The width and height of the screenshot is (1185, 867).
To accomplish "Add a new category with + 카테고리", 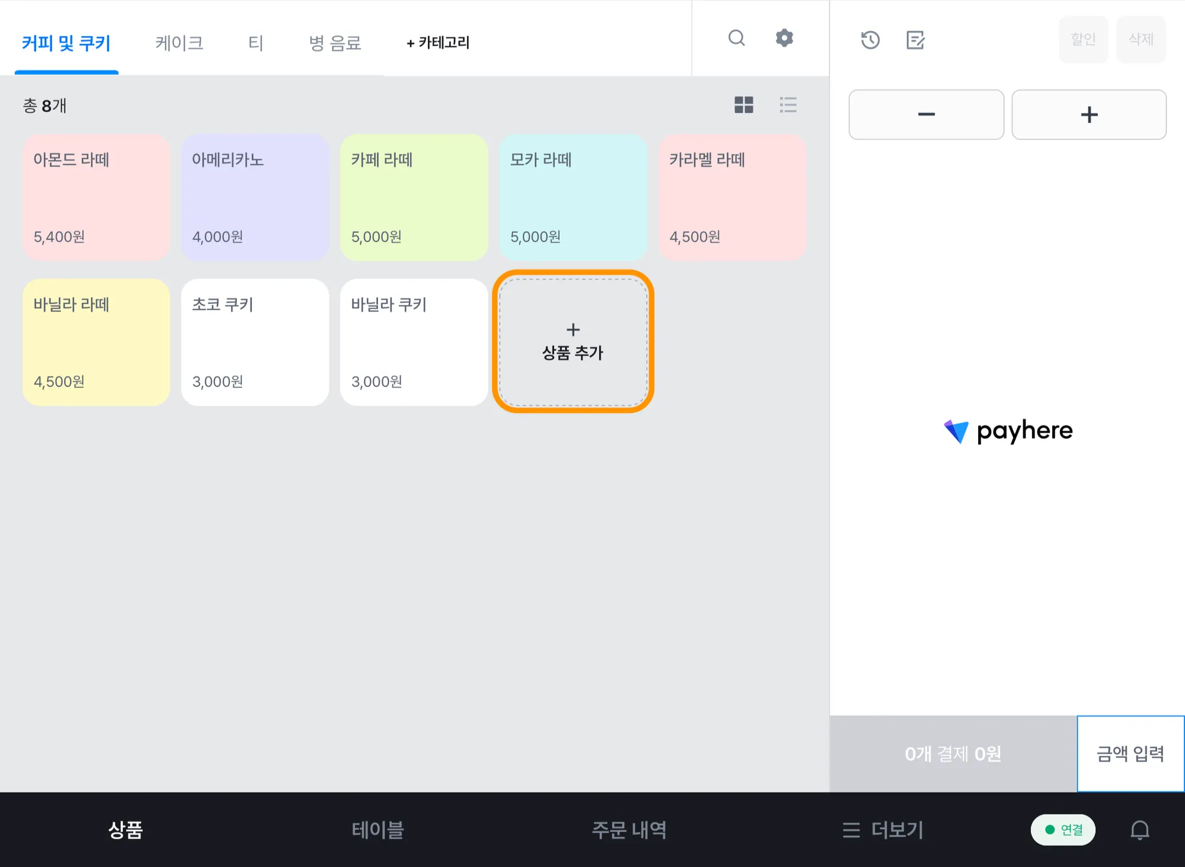I will tap(438, 43).
